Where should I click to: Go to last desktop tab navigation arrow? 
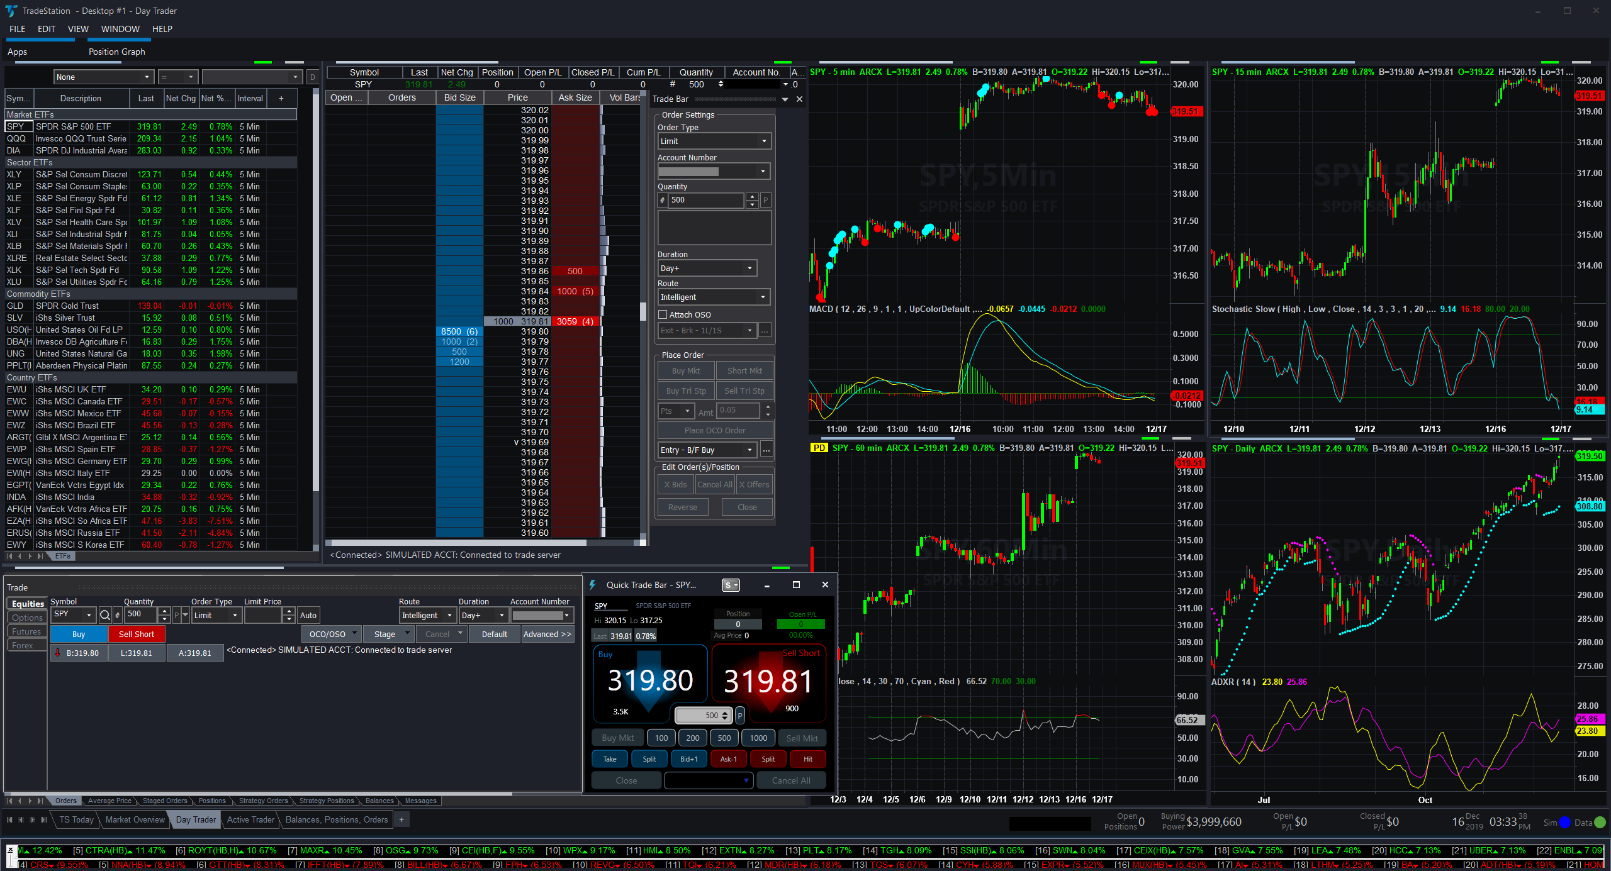[x=43, y=819]
